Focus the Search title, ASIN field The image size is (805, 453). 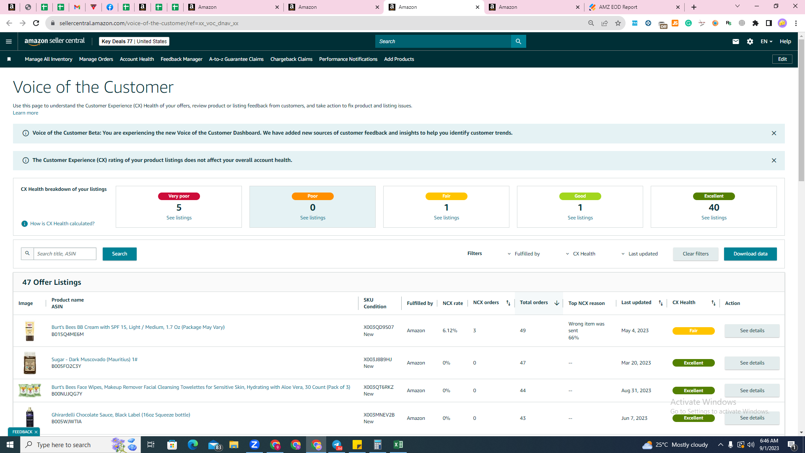(x=65, y=254)
